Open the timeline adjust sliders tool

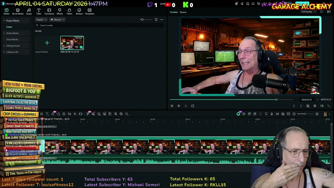point(75,114)
